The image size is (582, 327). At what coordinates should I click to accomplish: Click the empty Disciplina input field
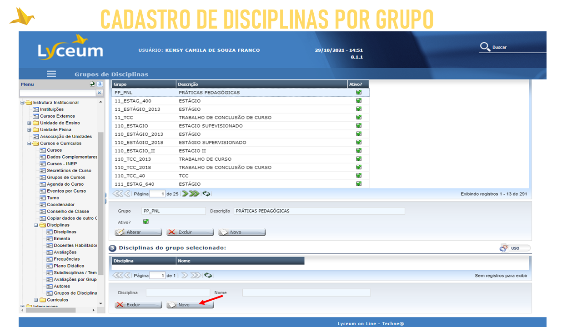pyautogui.click(x=178, y=292)
